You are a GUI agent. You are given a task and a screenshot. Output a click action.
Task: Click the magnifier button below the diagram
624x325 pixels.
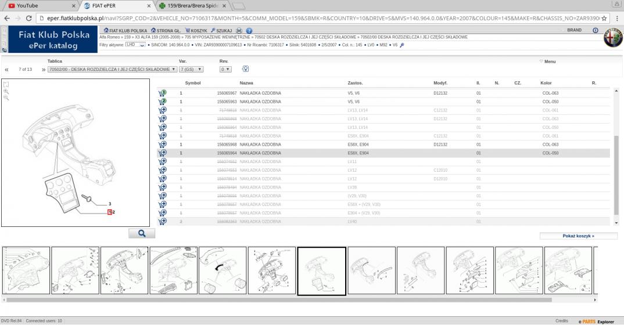142,233
